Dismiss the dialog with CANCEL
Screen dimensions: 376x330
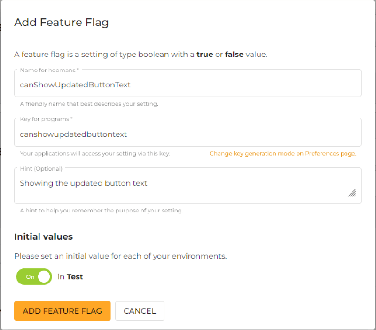tap(140, 311)
